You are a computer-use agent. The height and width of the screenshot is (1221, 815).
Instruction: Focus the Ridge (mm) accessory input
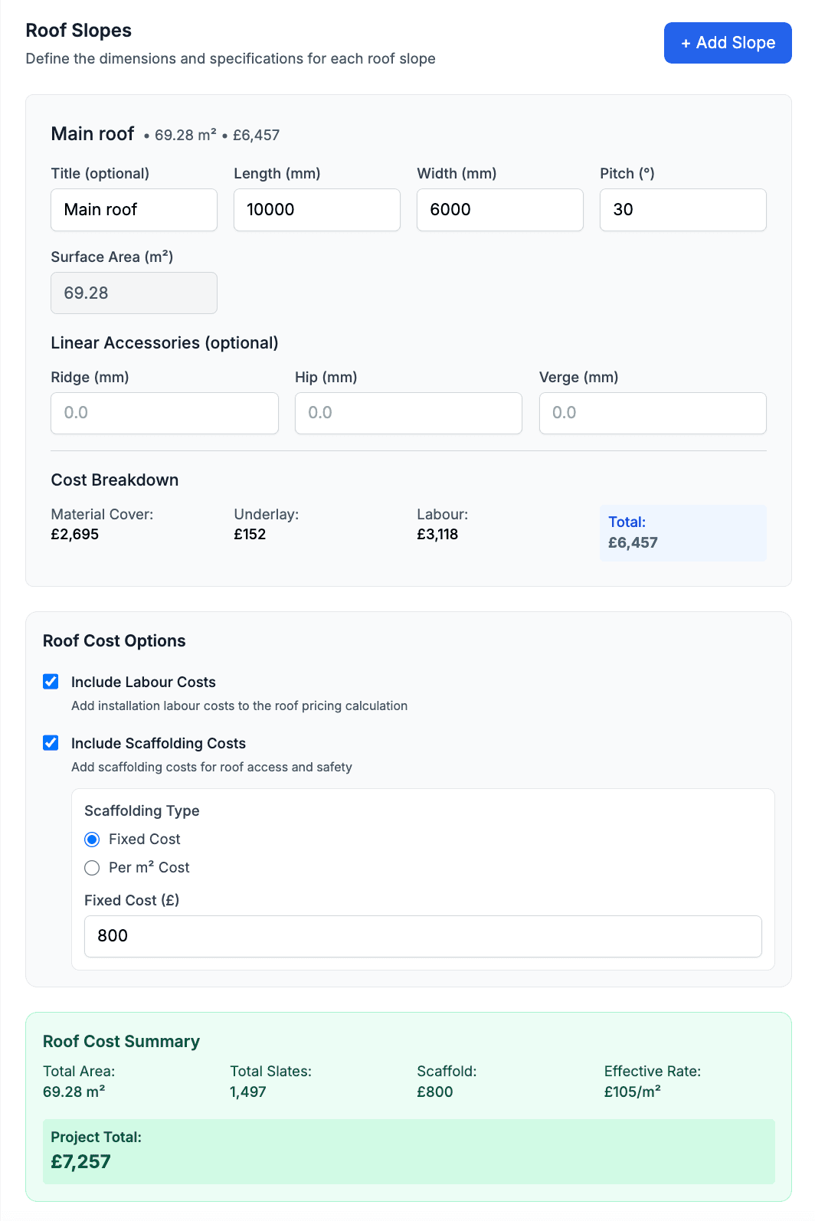coord(165,414)
